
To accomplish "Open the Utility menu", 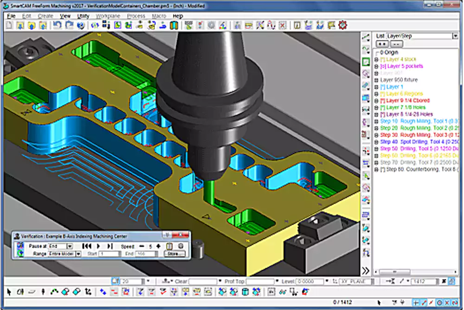I will [83, 16].
